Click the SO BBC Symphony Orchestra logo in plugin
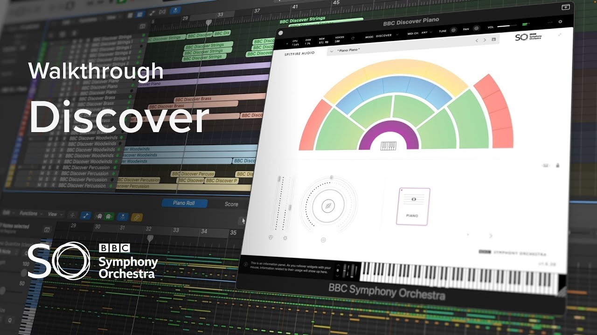Viewport: 597px width, 335px height. (528, 37)
